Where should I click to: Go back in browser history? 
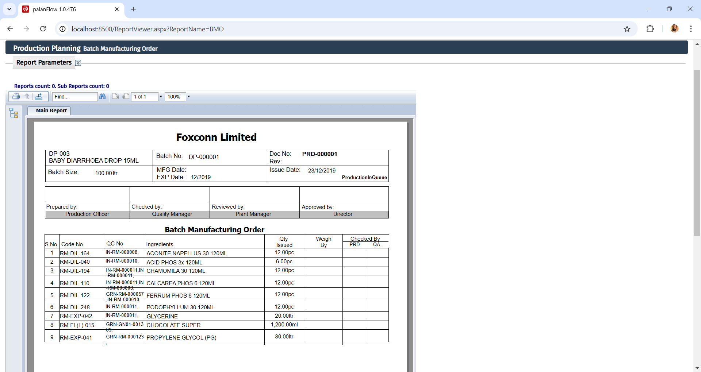pyautogui.click(x=10, y=29)
